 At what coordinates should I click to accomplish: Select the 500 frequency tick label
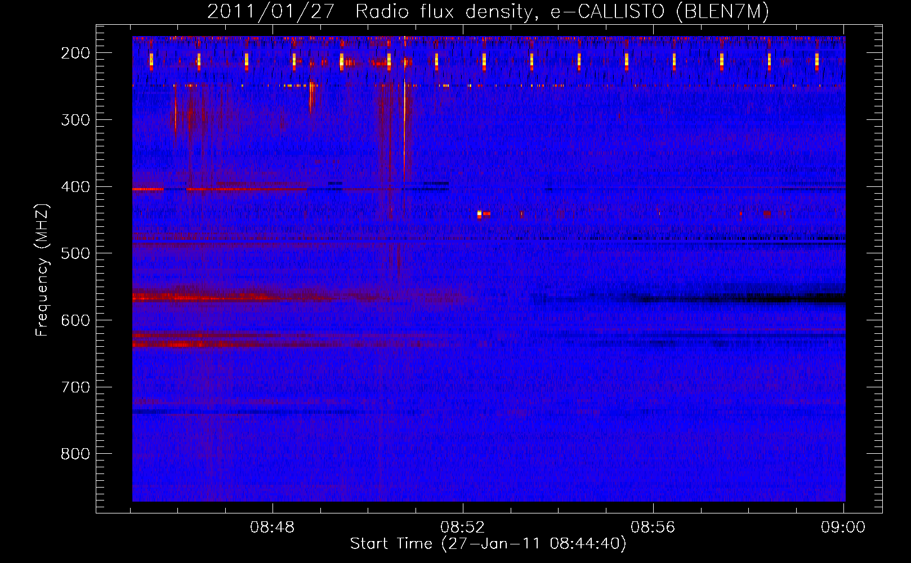(75, 253)
